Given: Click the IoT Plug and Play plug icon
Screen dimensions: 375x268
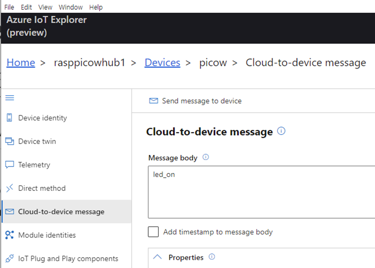Looking at the screenshot, I should coord(10,258).
